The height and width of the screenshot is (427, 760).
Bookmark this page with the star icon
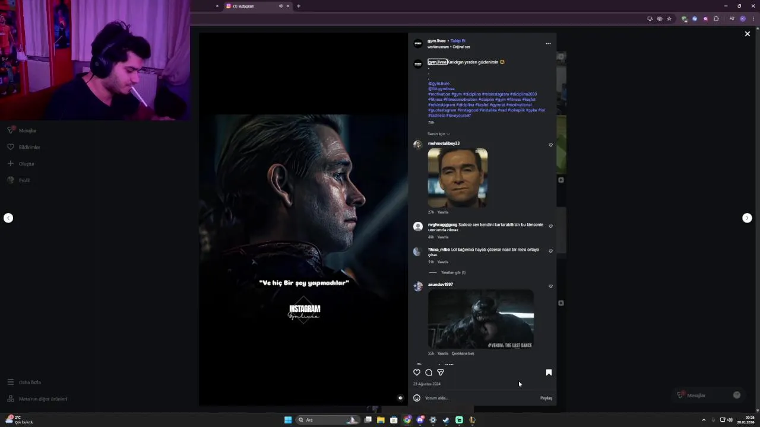(669, 19)
